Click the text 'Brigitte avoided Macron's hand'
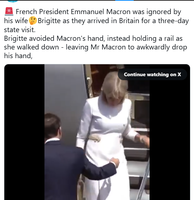Image resolution: width=194 pixels, height=200 pixels. (x=55, y=38)
